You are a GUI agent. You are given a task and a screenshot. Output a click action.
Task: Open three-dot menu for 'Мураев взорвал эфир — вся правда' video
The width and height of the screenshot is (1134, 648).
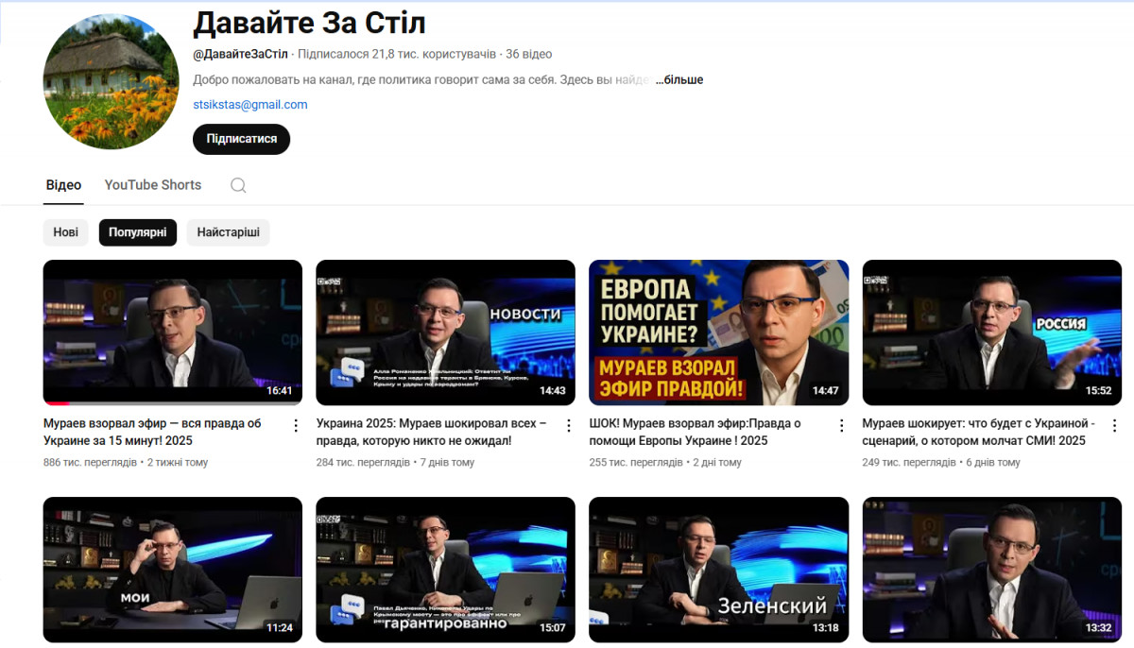point(296,426)
